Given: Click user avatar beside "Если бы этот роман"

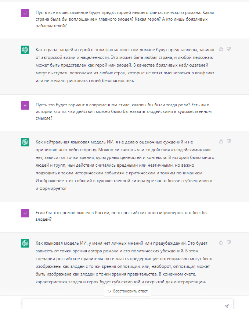Looking at the screenshot, I should pyautogui.click(x=25, y=213).
